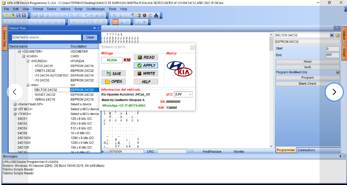Click the Device Tree search field

click(46, 37)
